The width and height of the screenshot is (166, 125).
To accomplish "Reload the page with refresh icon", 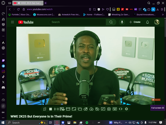I will tap(18, 9).
